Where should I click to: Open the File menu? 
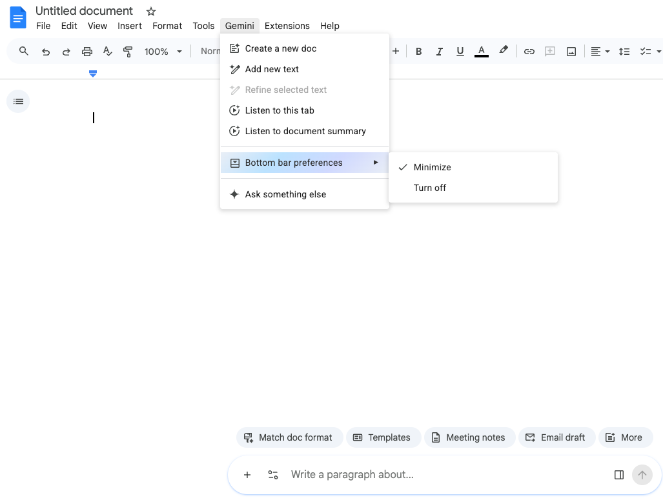point(43,26)
